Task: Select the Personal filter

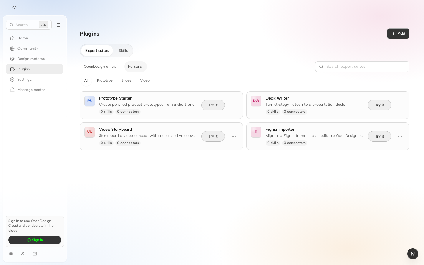Action: 135,67
